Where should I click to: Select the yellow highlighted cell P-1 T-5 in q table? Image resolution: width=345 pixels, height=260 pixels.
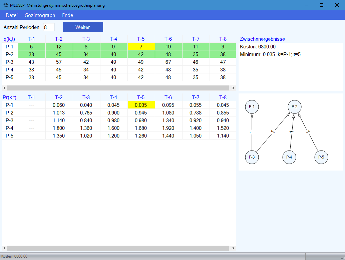tap(141, 47)
